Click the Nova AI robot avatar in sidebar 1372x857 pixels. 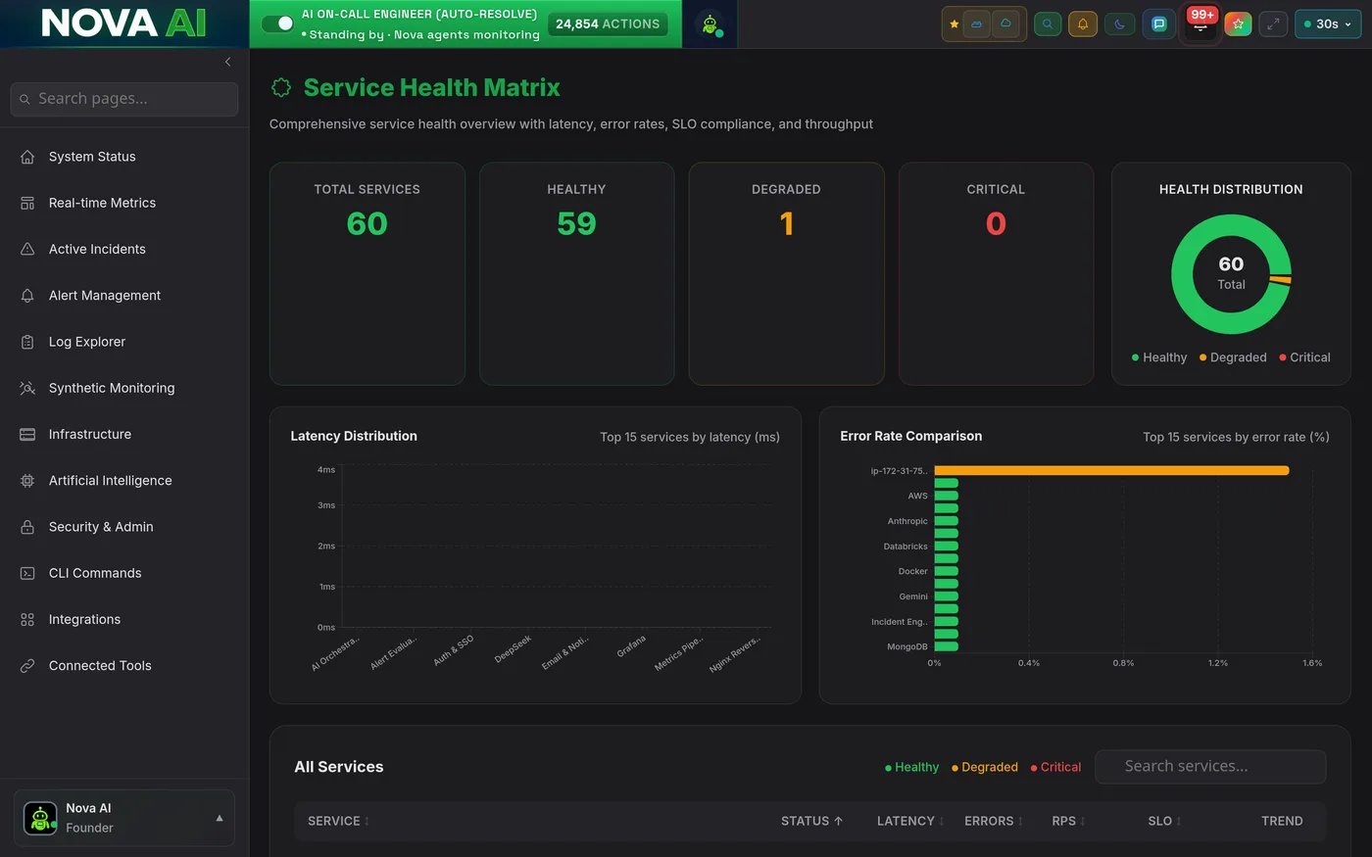pos(40,818)
